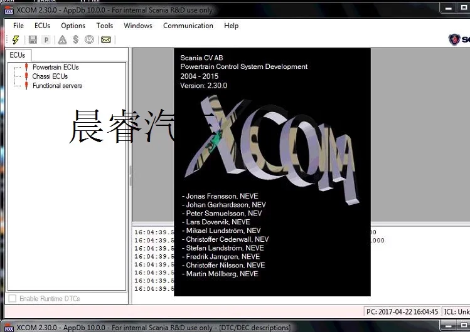The height and width of the screenshot is (332, 470).
Task: Click the ICL status bar field
Action: coord(456,312)
